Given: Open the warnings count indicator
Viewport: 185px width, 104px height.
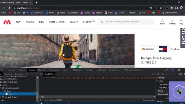Looking at the screenshot, I should [166, 70].
